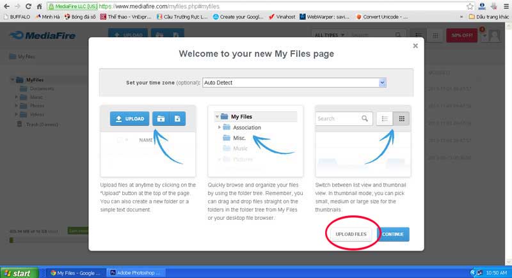This screenshot has height=278, width=512.
Task: Open the Bóng đá số bookmark
Action: (80, 17)
